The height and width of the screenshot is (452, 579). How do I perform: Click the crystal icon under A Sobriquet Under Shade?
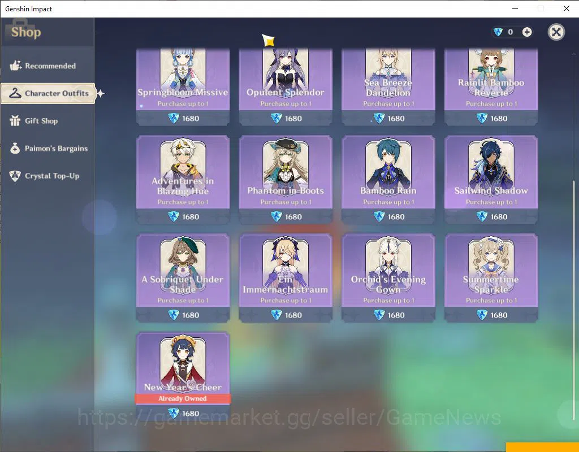tap(174, 315)
